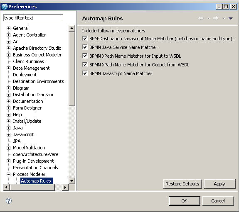Click horizontal scrollbar left arrow
239x212 pixels.
(x=6, y=187)
